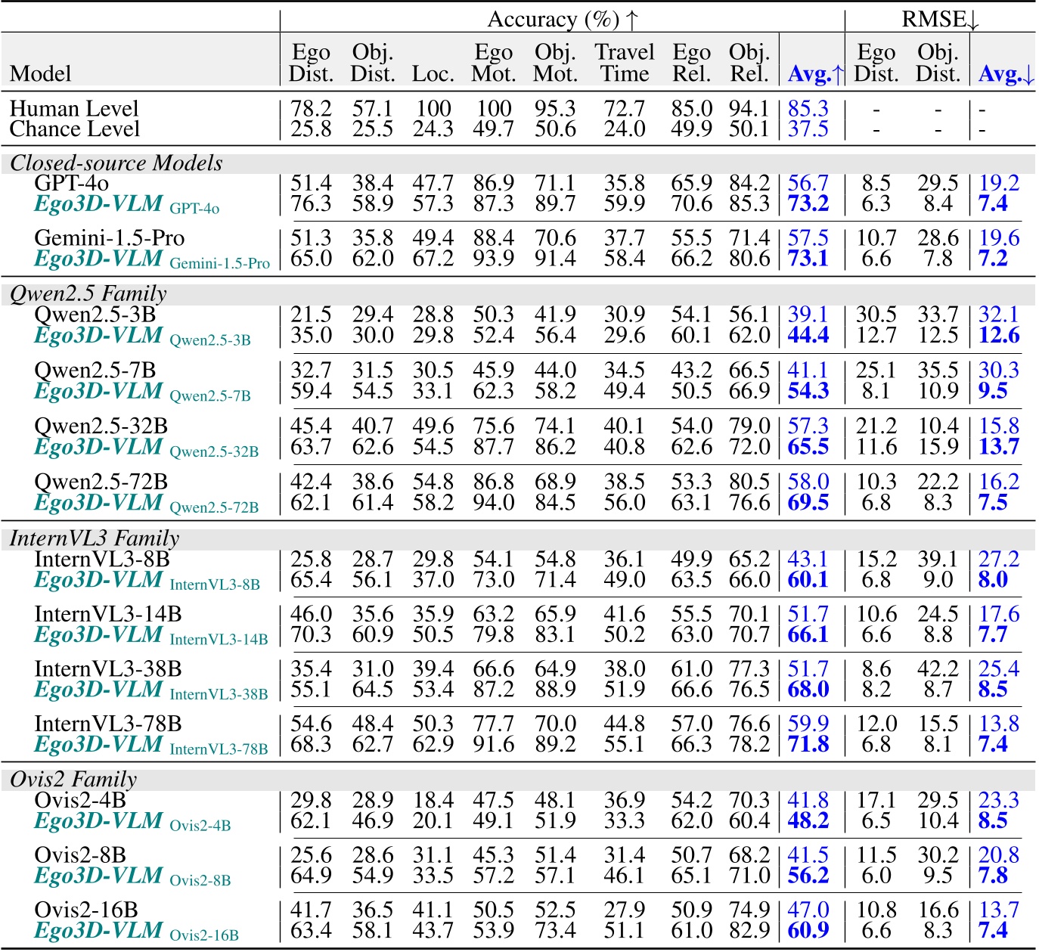Viewport: 1039px width, 952px height.
Task: Click the blue 85.3 Human Level average
Action: tap(808, 109)
